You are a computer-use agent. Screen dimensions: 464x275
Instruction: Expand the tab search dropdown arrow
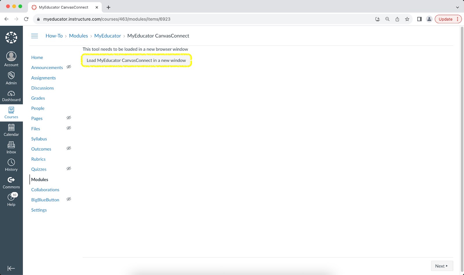(x=458, y=7)
